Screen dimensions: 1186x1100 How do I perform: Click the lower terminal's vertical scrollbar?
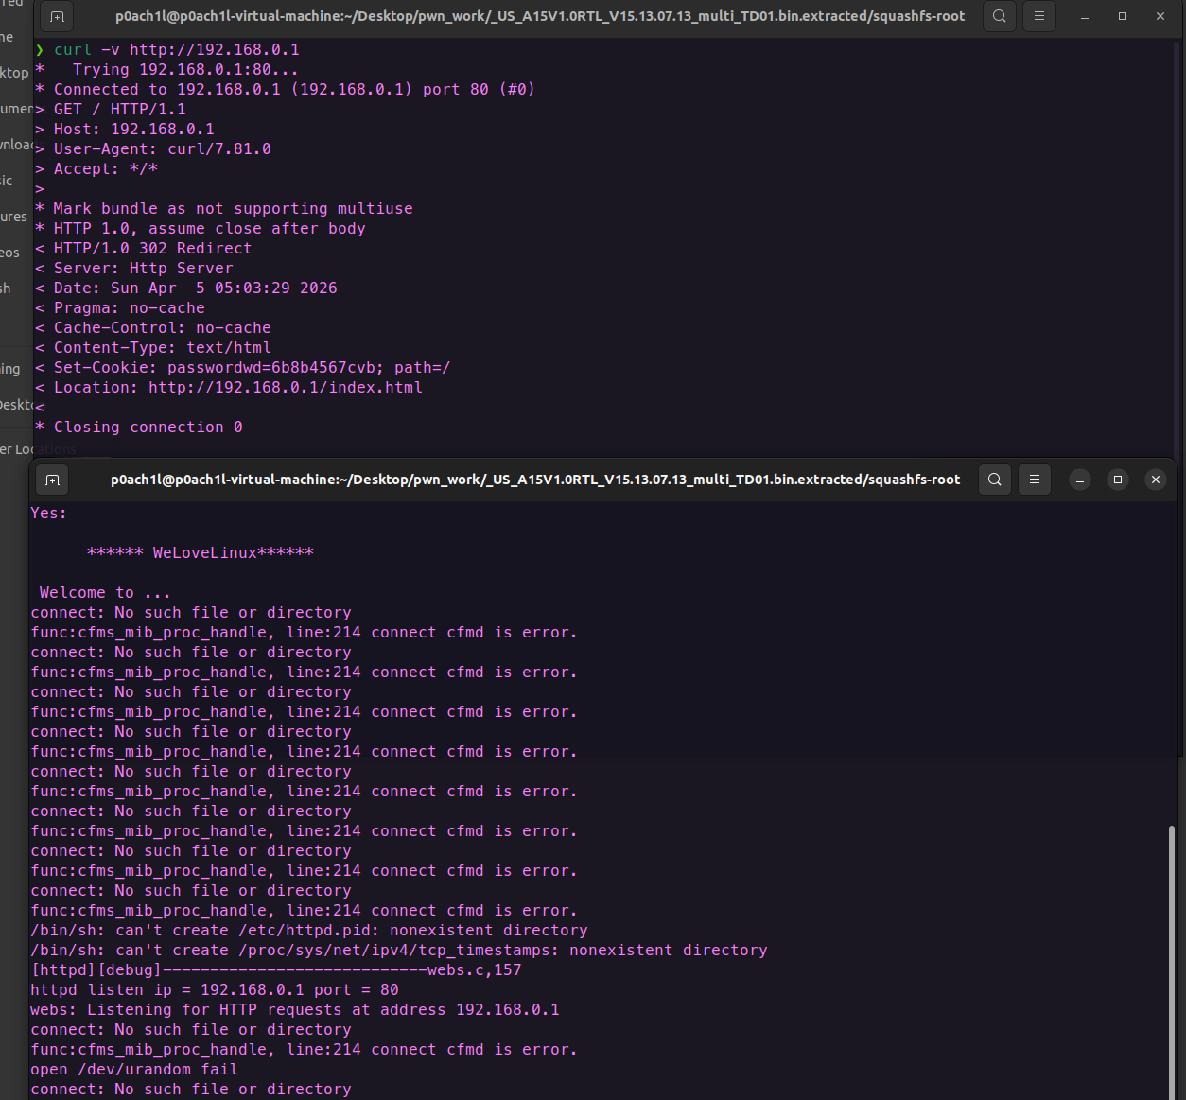click(1171, 946)
